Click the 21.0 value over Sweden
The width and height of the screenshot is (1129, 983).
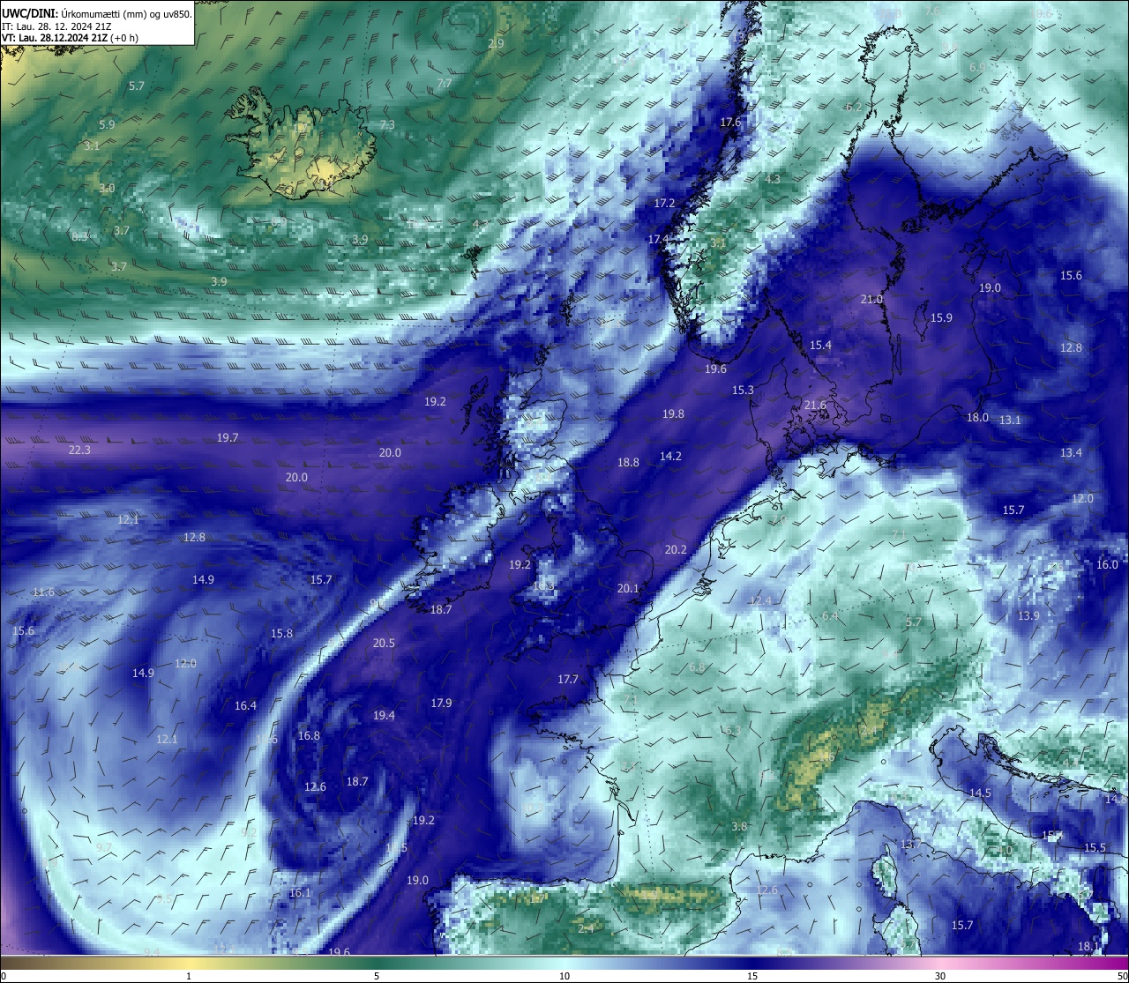(x=871, y=300)
